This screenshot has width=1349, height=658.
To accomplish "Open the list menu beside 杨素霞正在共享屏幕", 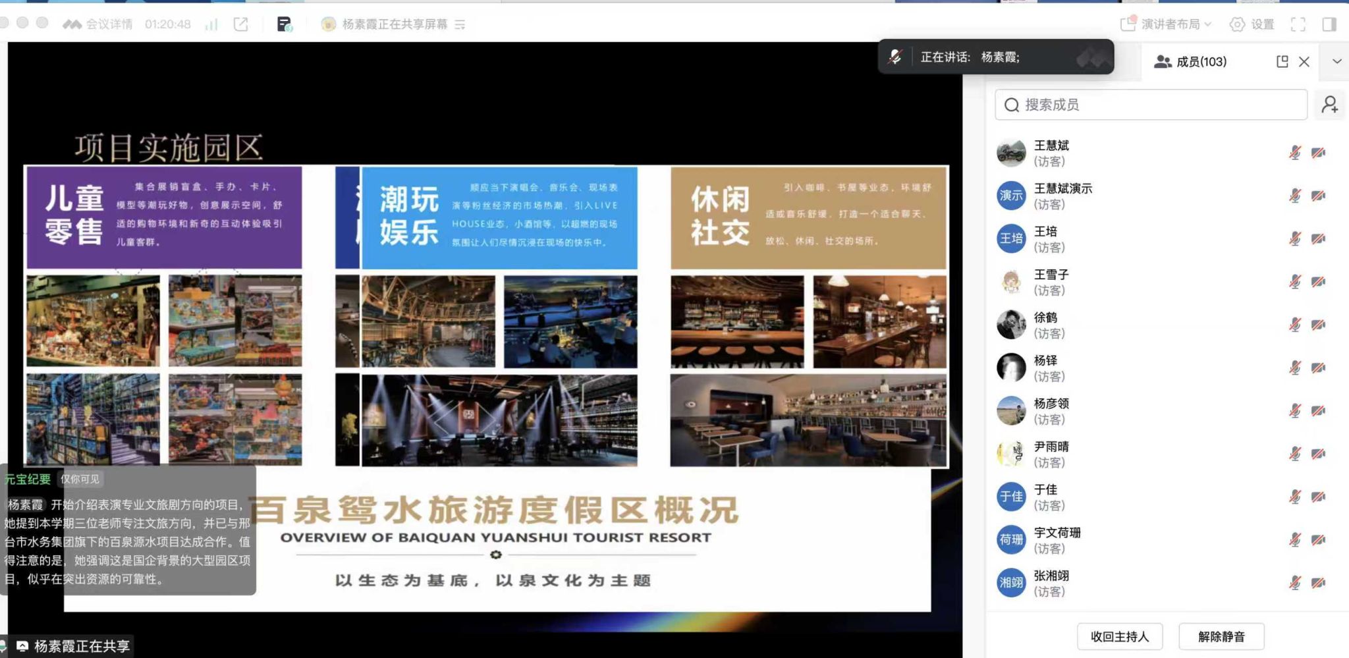I will pos(460,24).
